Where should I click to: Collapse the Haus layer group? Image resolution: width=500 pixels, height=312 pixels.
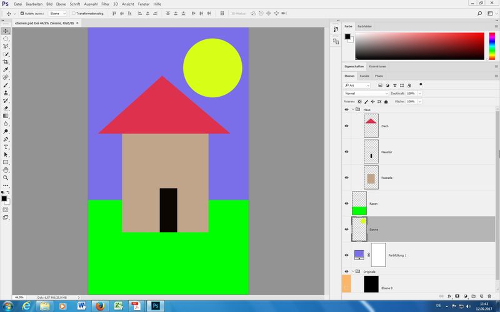pyautogui.click(x=352, y=109)
